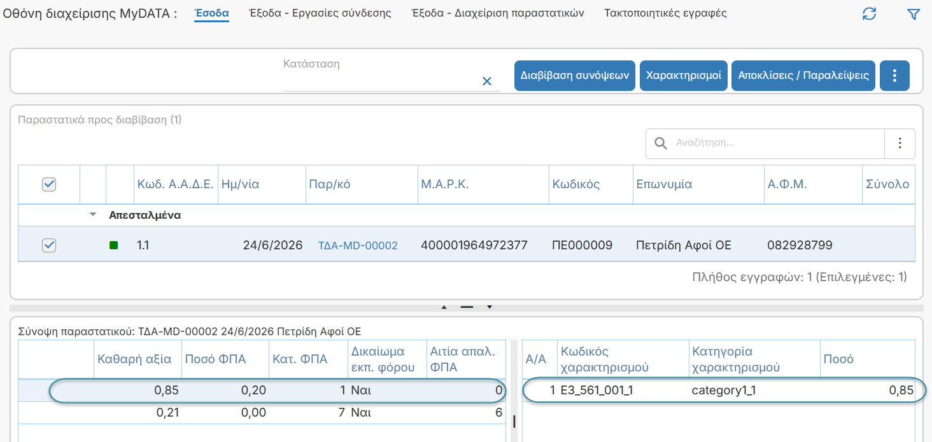
Task: Open Έξοδα - Εργασίες σύνδεσης tab
Action: point(320,13)
